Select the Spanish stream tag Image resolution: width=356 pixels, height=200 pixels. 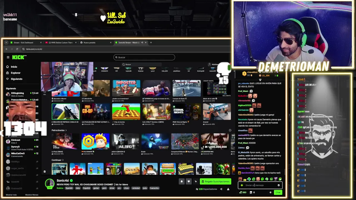(69, 188)
